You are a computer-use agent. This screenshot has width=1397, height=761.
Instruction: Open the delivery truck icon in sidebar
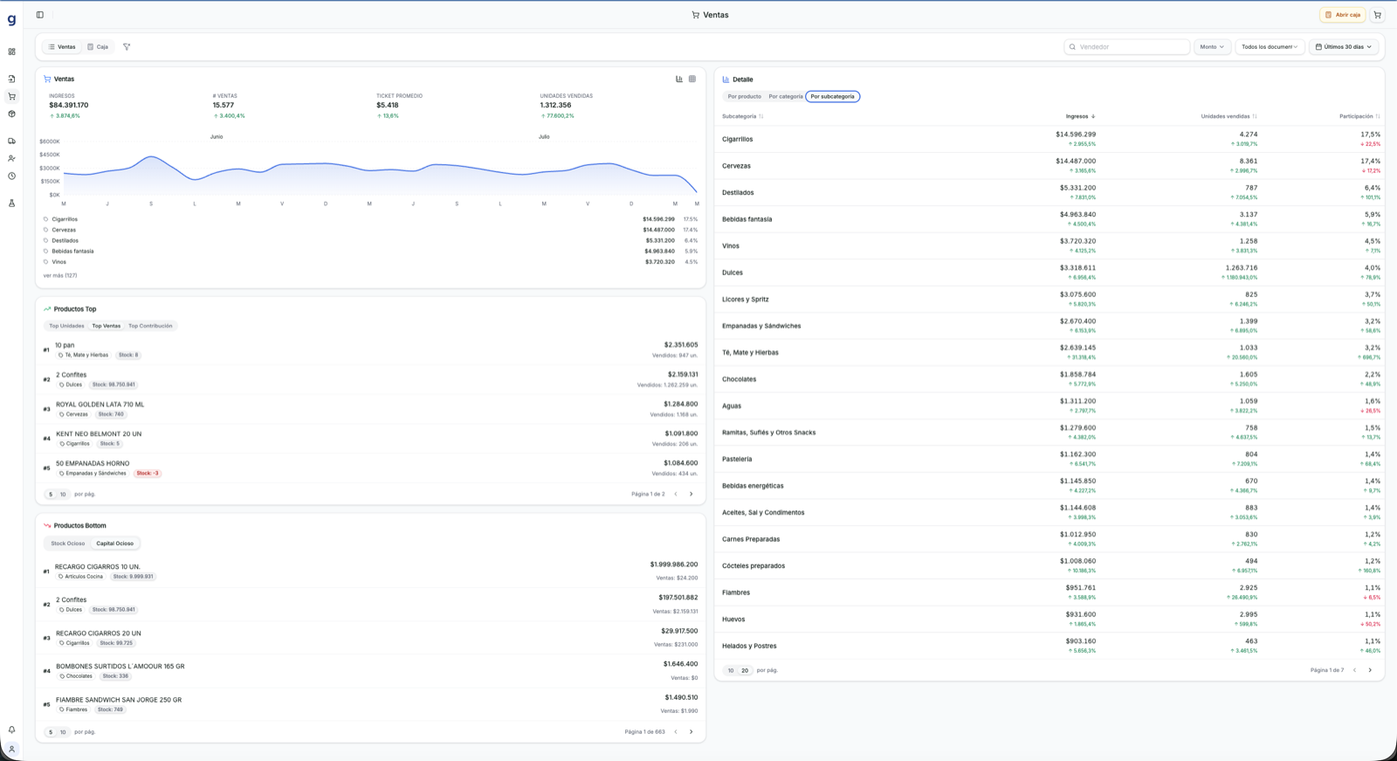[11, 141]
